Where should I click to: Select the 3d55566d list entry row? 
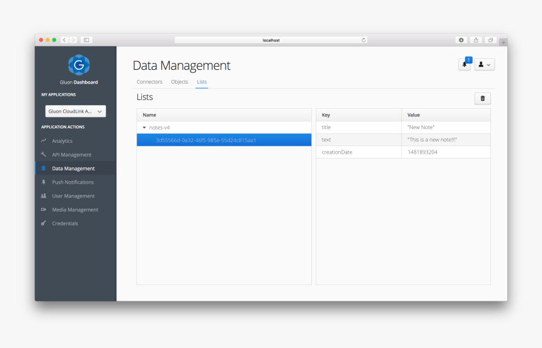pos(224,140)
